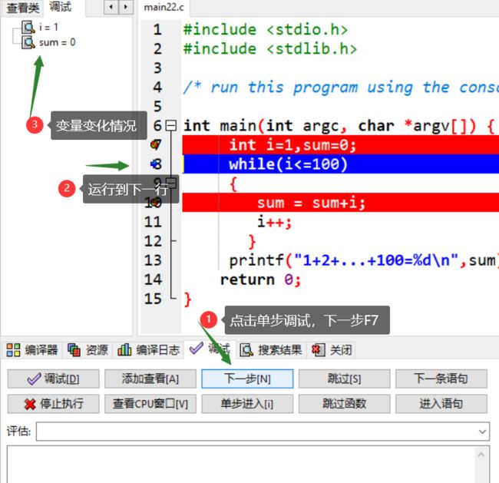Viewport: 499px width, 483px height.
Task: Step into with 单步进入[i] button
Action: [247, 404]
